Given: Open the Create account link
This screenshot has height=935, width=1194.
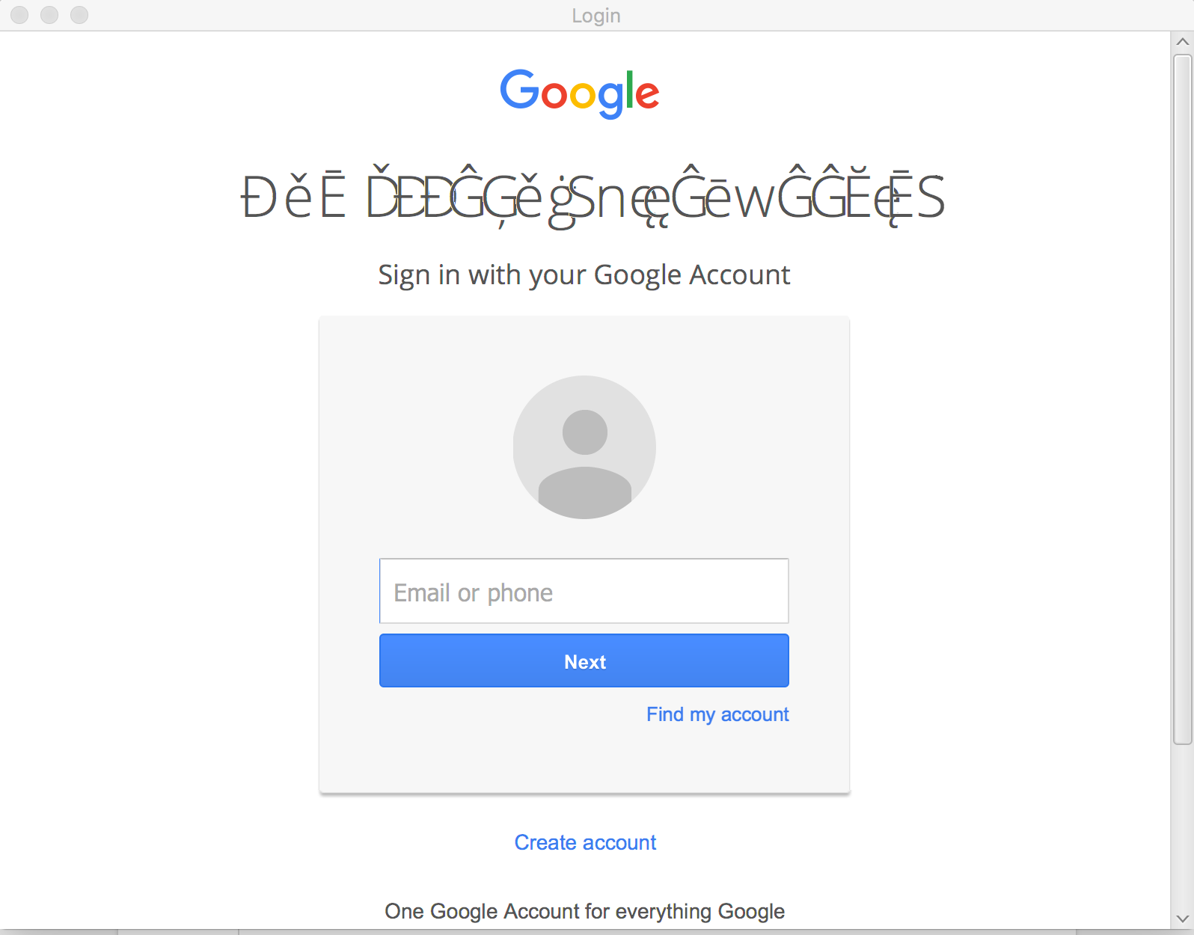Looking at the screenshot, I should pos(585,842).
